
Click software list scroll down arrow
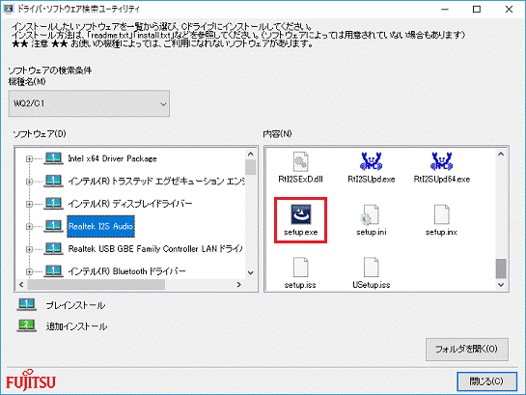(250, 272)
